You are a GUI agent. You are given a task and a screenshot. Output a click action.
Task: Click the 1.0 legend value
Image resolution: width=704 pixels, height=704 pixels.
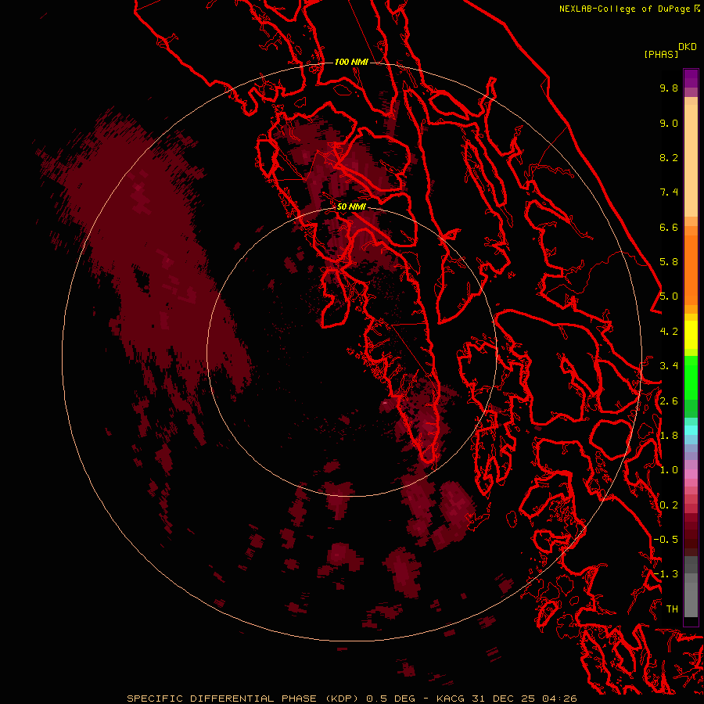pos(669,470)
